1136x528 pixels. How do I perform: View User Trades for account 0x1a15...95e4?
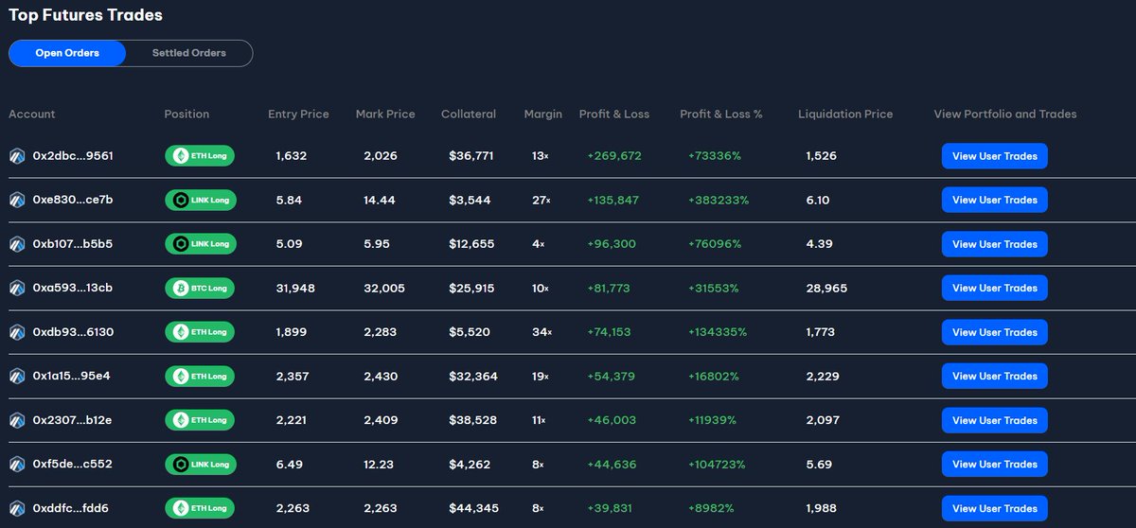pos(994,376)
